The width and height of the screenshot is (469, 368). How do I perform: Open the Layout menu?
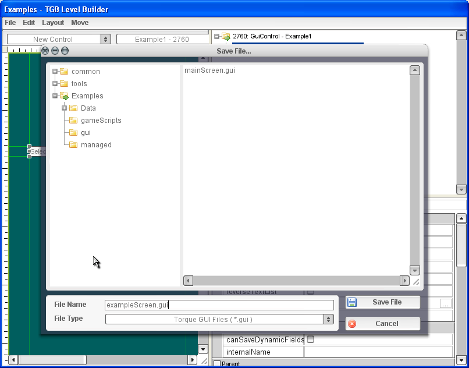(53, 23)
